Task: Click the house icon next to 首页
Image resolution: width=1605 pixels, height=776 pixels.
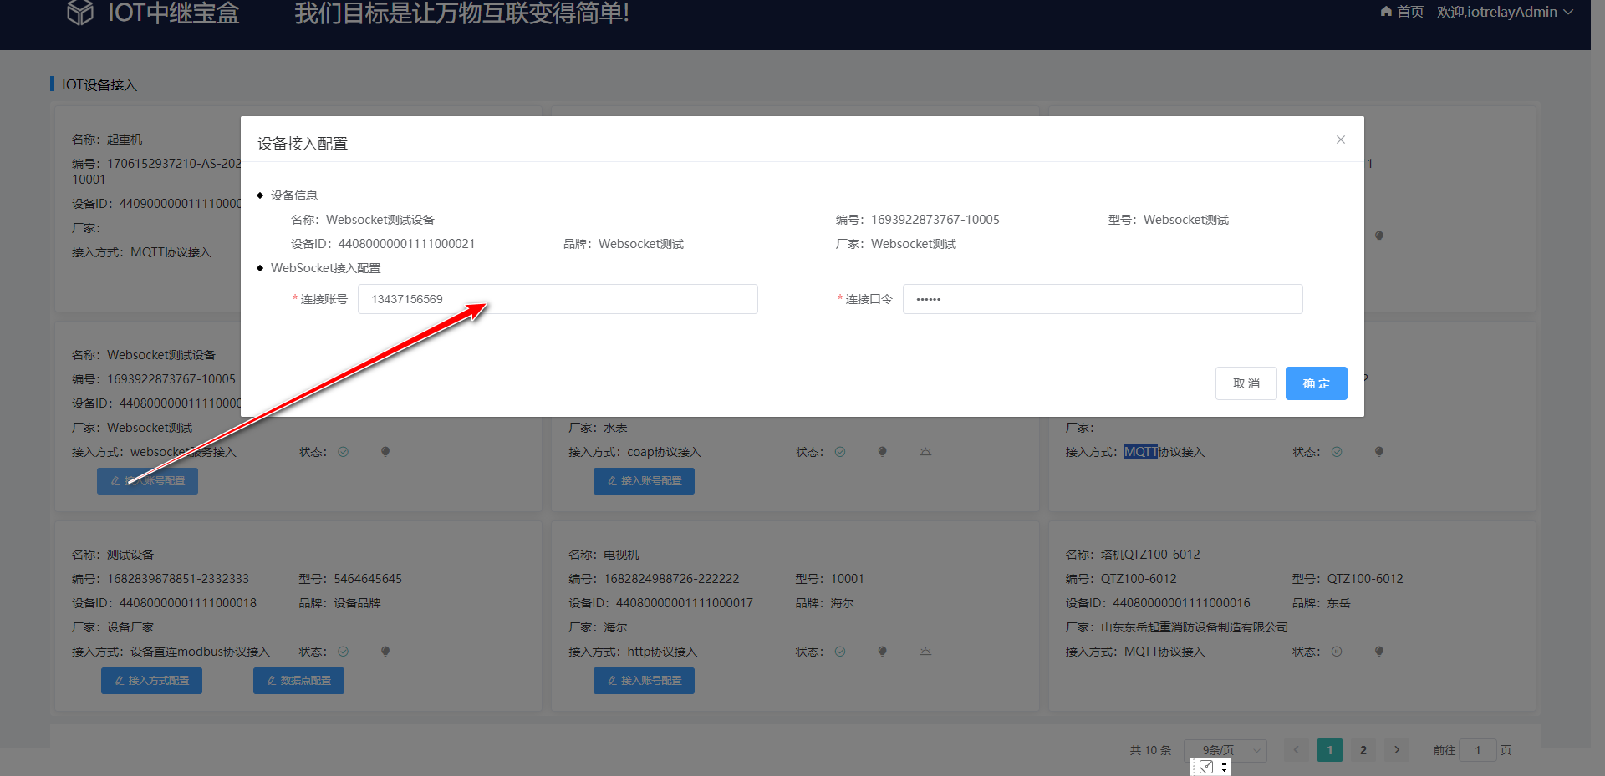Action: click(x=1386, y=12)
